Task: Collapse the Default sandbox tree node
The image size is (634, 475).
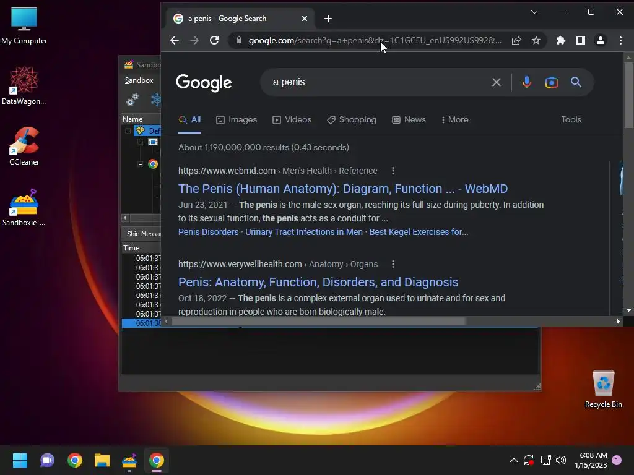Action: coord(128,131)
